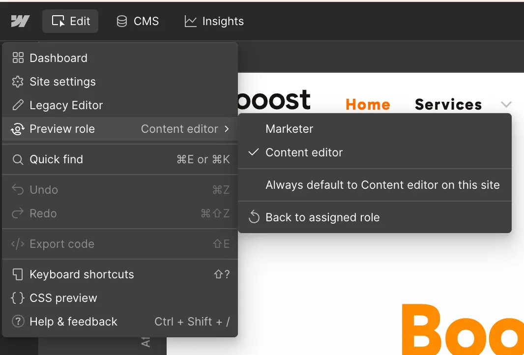Click the Back to assigned role arrow icon
This screenshot has height=355, width=524.
[x=254, y=217]
